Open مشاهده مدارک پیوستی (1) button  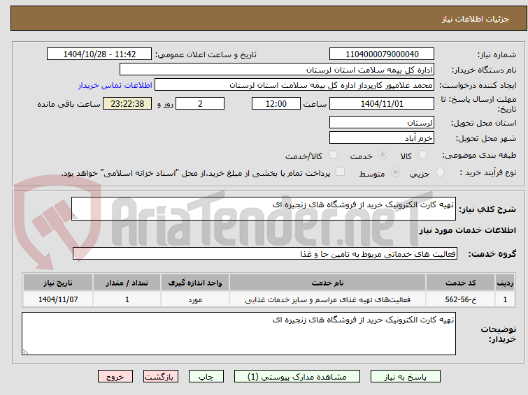tap(297, 377)
